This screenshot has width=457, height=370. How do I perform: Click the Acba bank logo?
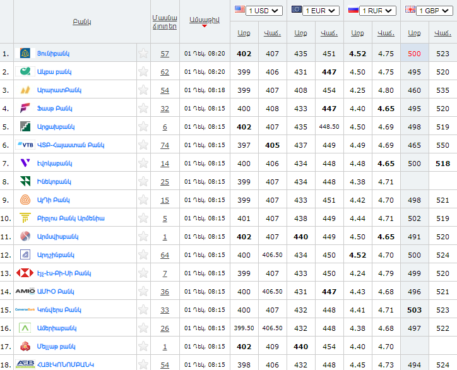click(25, 71)
